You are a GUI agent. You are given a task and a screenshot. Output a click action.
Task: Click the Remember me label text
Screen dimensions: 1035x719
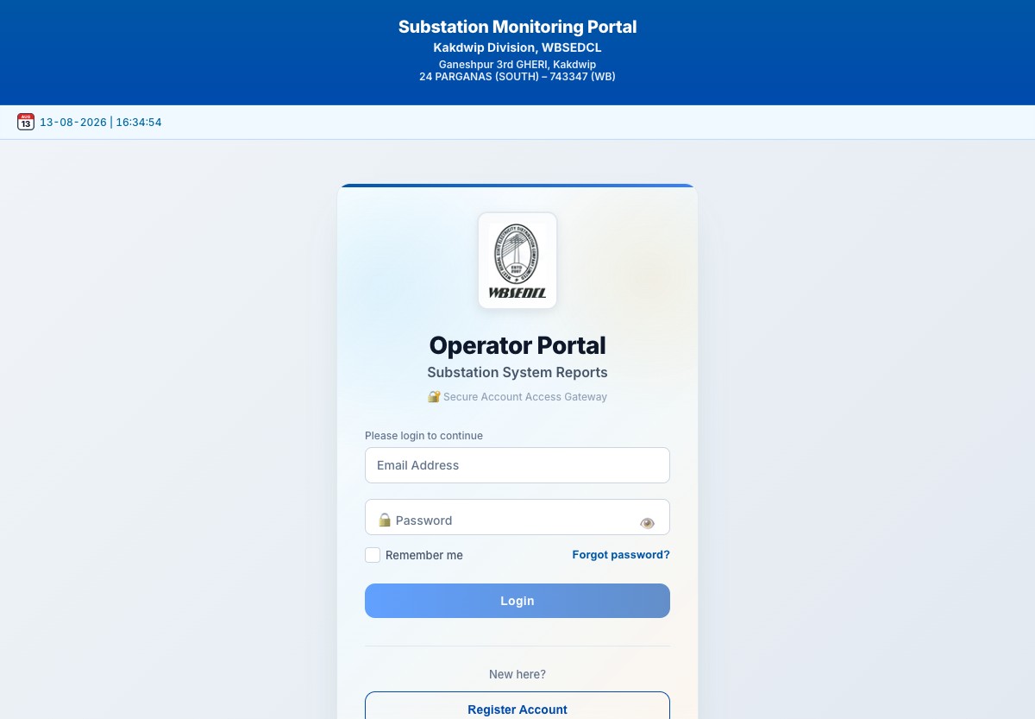coord(424,555)
